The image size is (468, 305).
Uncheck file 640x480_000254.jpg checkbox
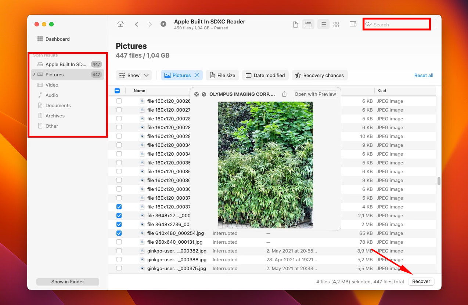point(119,233)
